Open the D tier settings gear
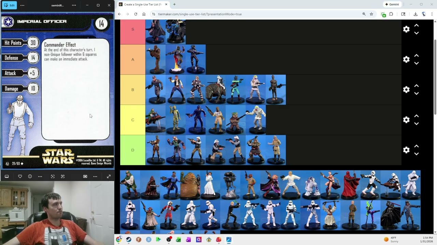The width and height of the screenshot is (437, 245). (406, 150)
